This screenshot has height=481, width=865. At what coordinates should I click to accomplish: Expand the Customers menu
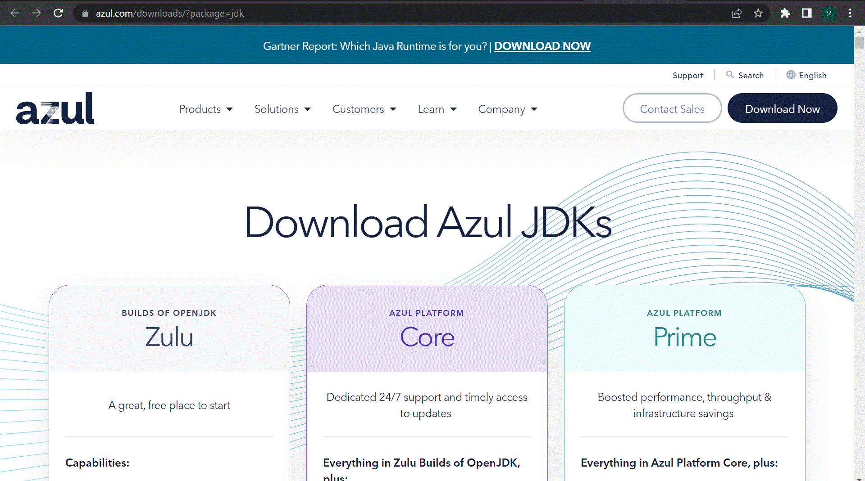coord(364,109)
